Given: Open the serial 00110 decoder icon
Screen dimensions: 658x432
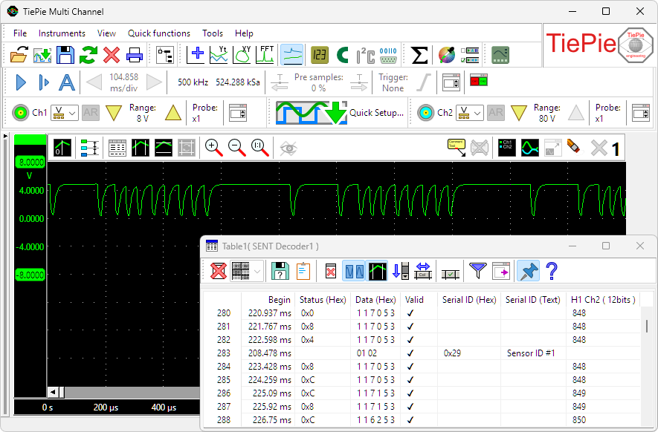Looking at the screenshot, I should click(x=388, y=55).
